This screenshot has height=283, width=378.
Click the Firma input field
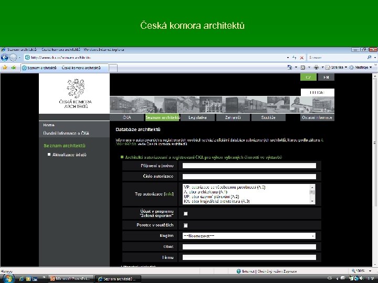coord(249,257)
